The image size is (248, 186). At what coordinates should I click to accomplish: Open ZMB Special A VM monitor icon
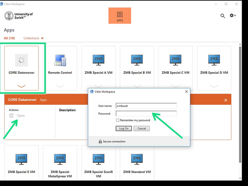pos(98,60)
